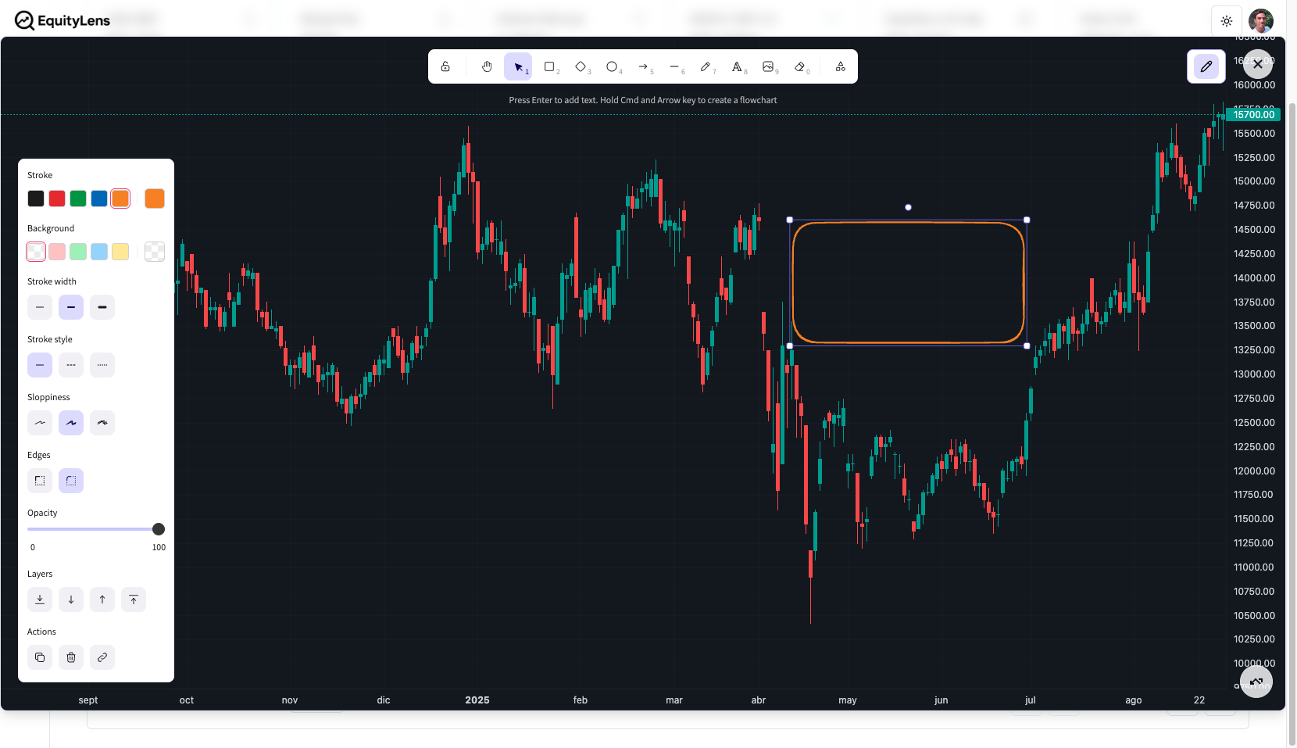Select the Ellipse tool

[612, 67]
